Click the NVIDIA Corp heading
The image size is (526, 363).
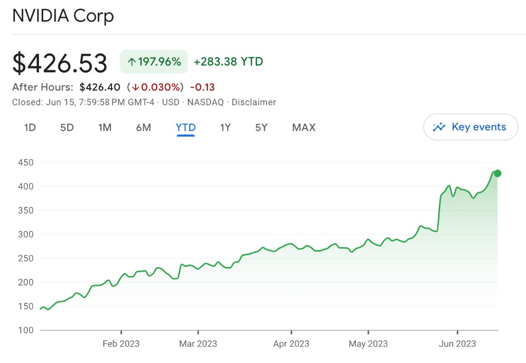pyautogui.click(x=63, y=16)
